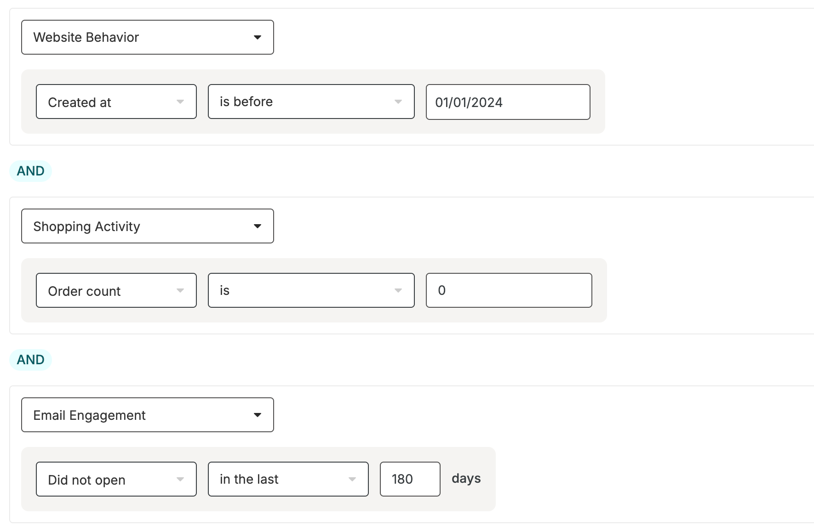The image size is (814, 531).
Task: Edit the 01/01/2024 date field
Action: (508, 102)
